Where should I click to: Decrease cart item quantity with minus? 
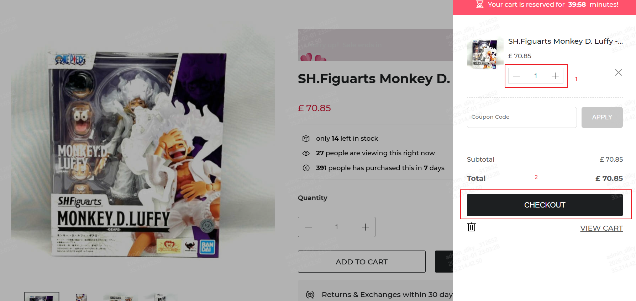point(516,76)
